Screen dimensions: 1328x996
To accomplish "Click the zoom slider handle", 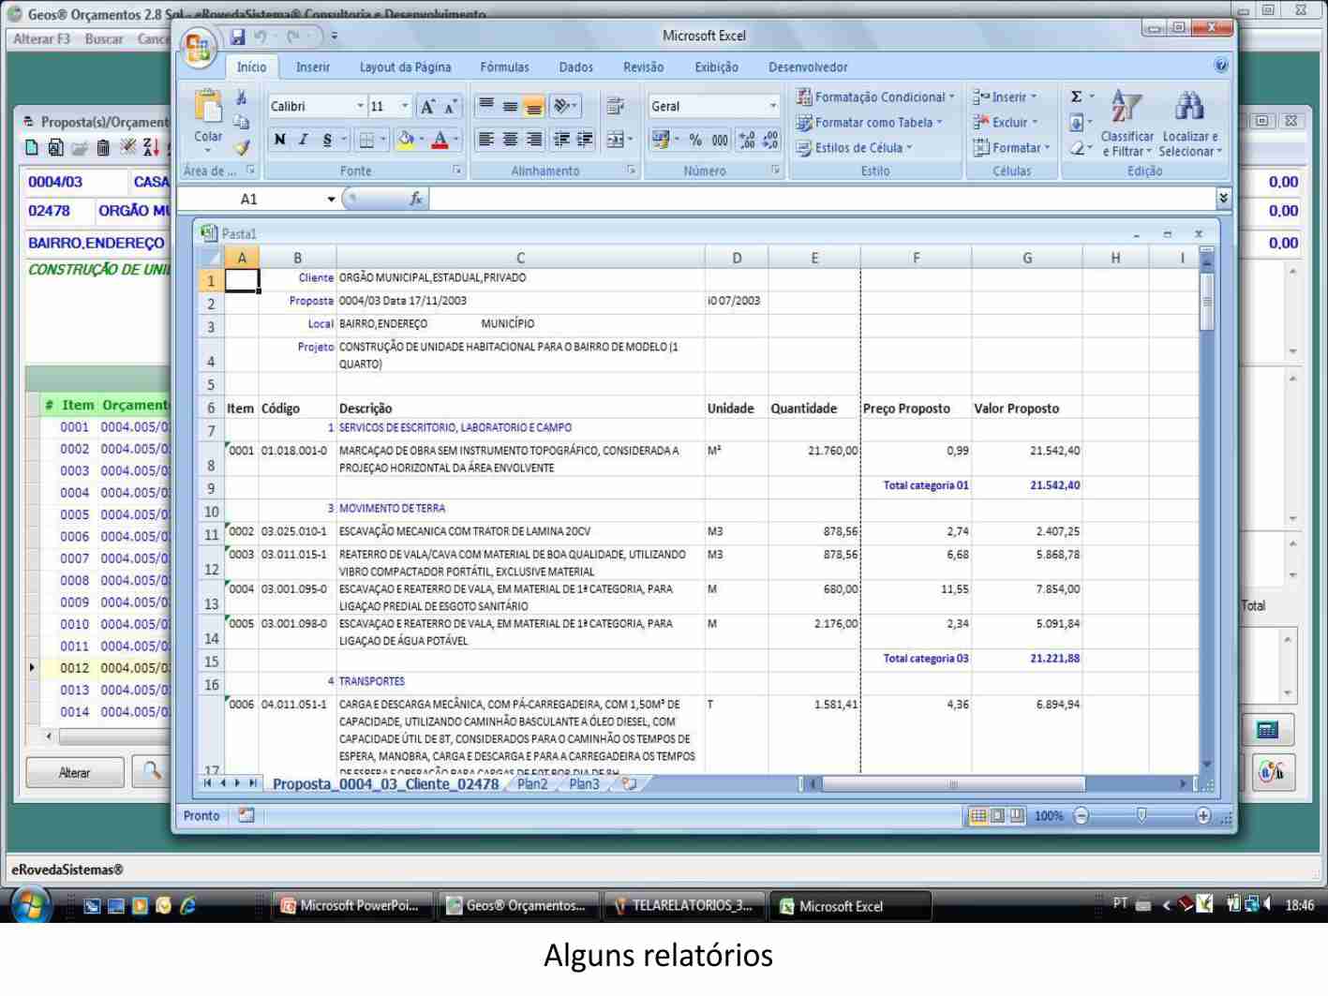I will click(1141, 816).
